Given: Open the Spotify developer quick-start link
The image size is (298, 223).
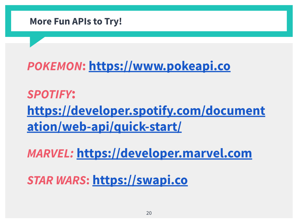Looking at the screenshot, I should [146, 119].
